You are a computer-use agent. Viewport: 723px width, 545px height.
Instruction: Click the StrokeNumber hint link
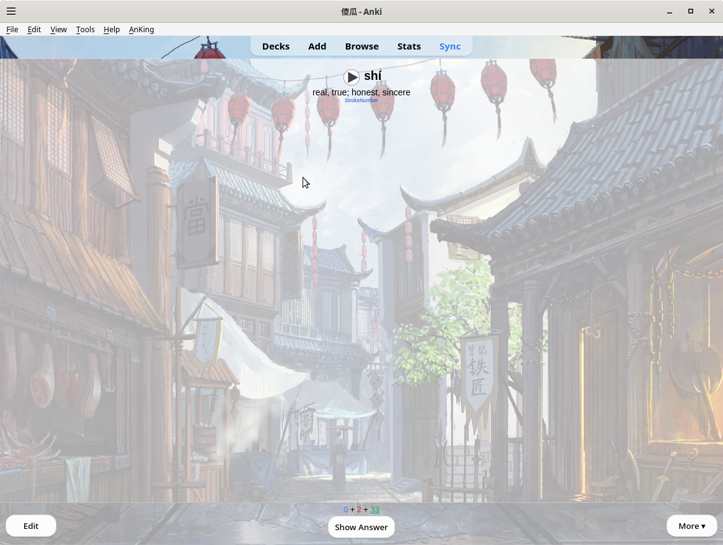(x=361, y=100)
